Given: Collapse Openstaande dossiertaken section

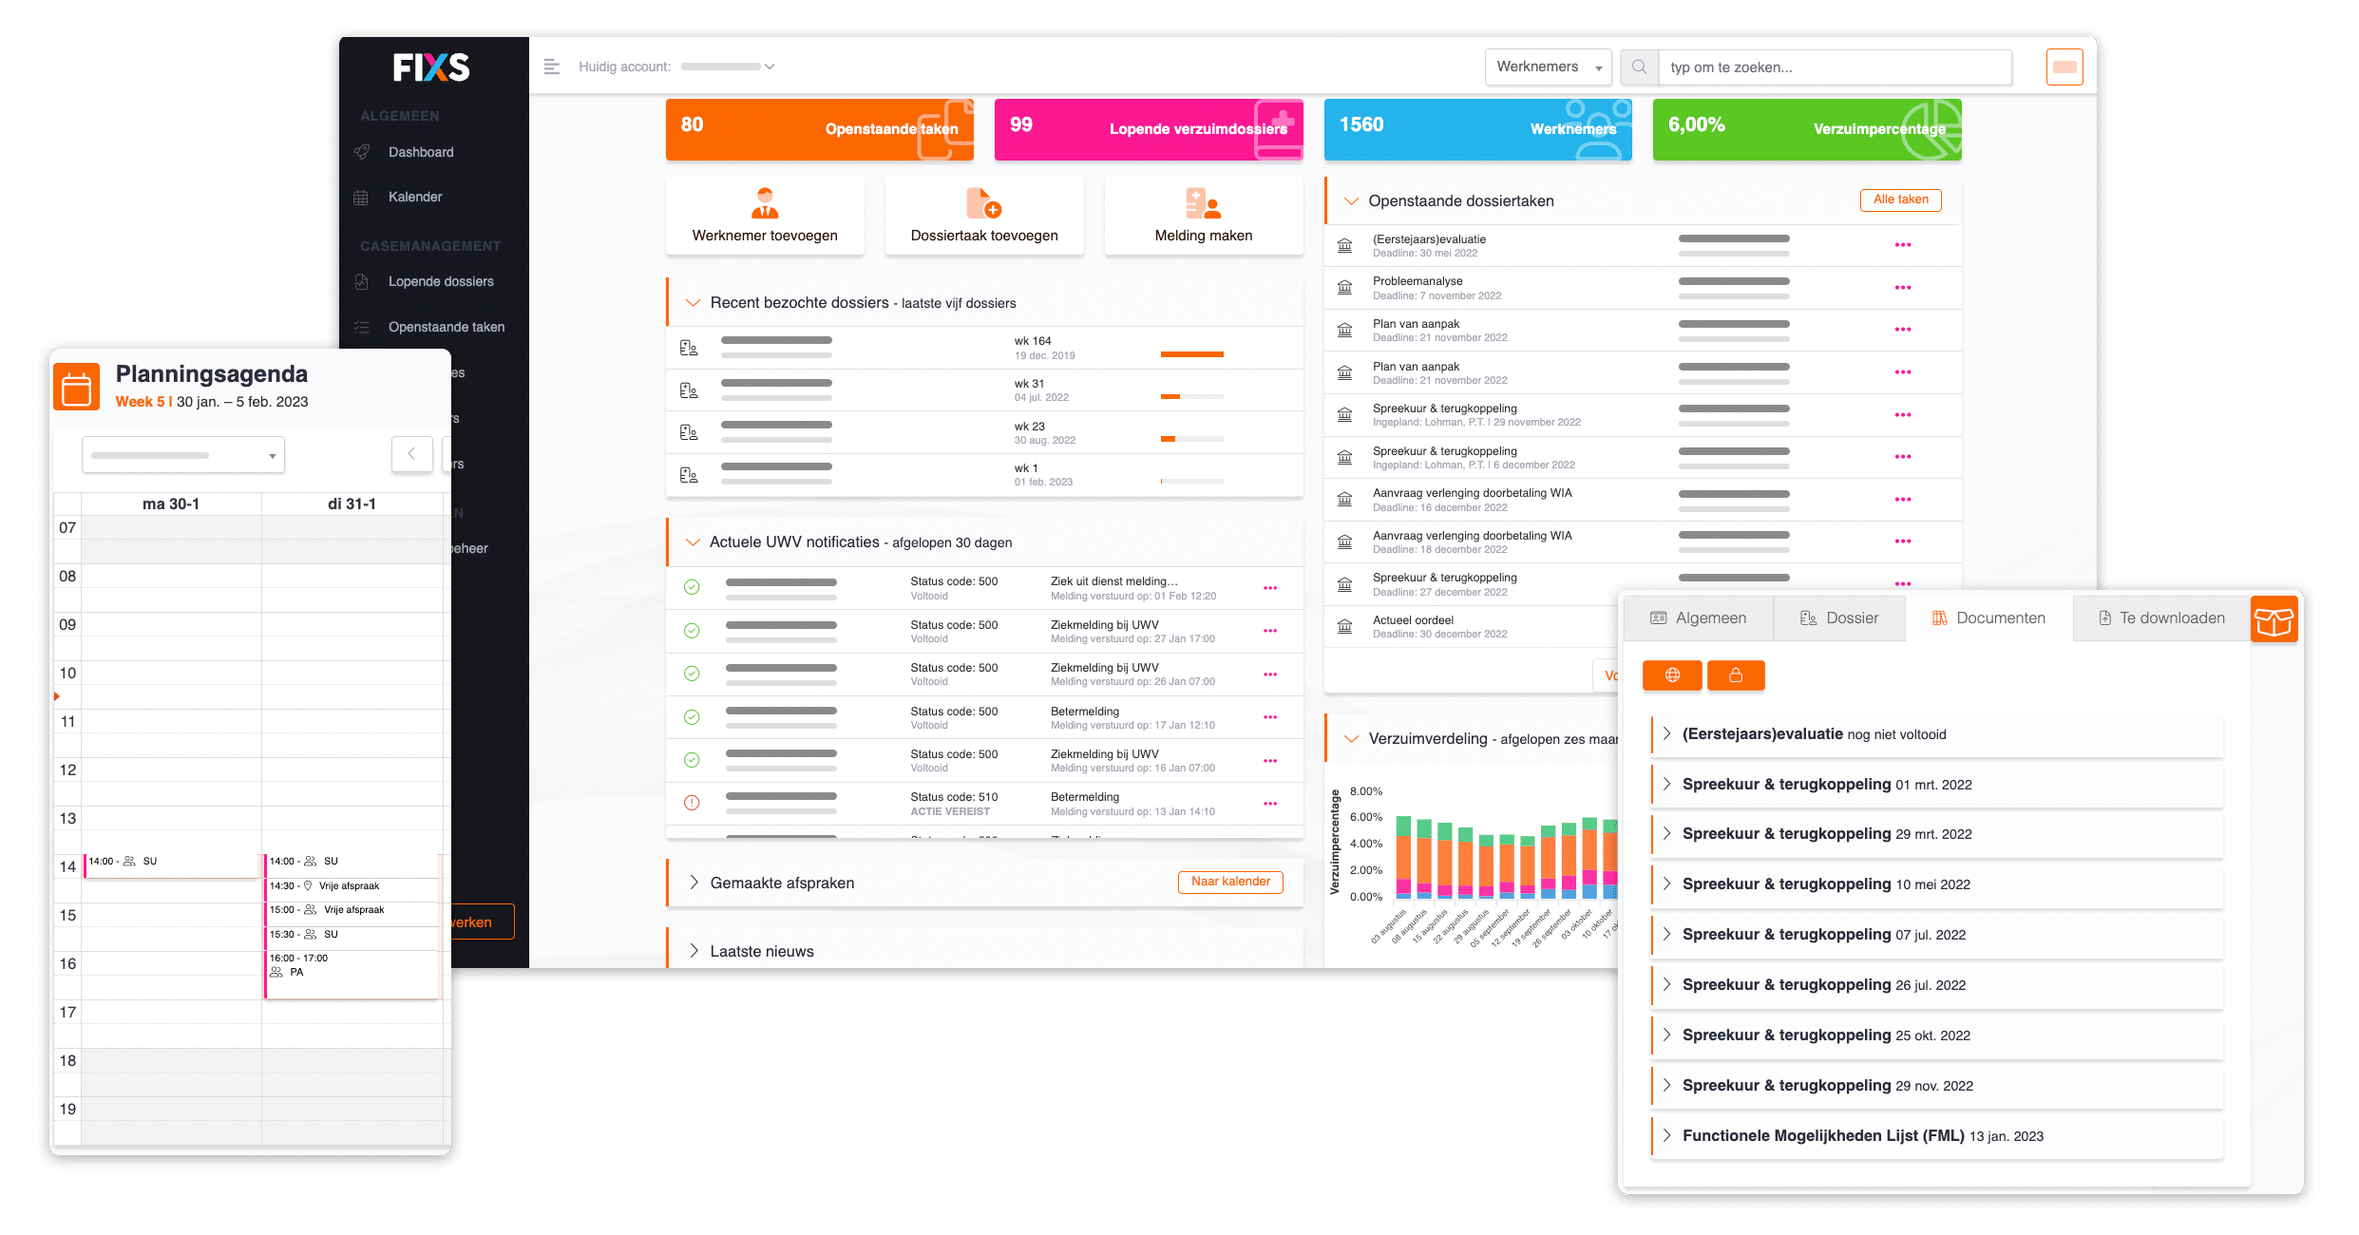Looking at the screenshot, I should point(1351,201).
